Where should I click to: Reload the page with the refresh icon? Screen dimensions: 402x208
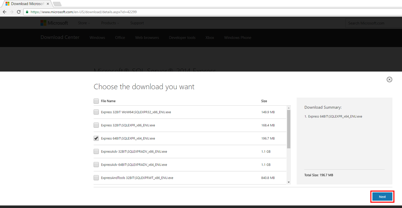pyautogui.click(x=19, y=12)
